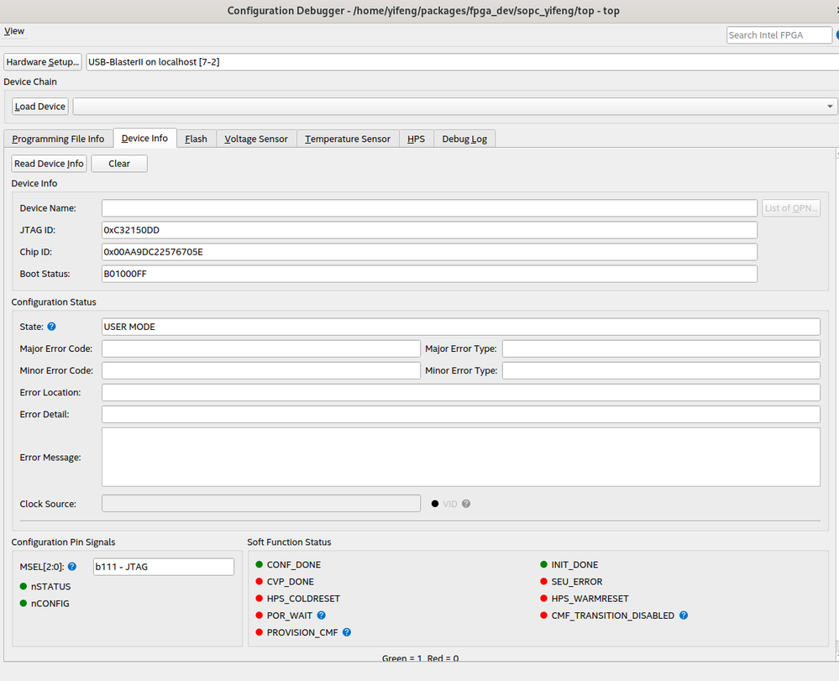Click the green CONF_DONE status indicator
This screenshot has height=681, width=839.
(x=260, y=565)
